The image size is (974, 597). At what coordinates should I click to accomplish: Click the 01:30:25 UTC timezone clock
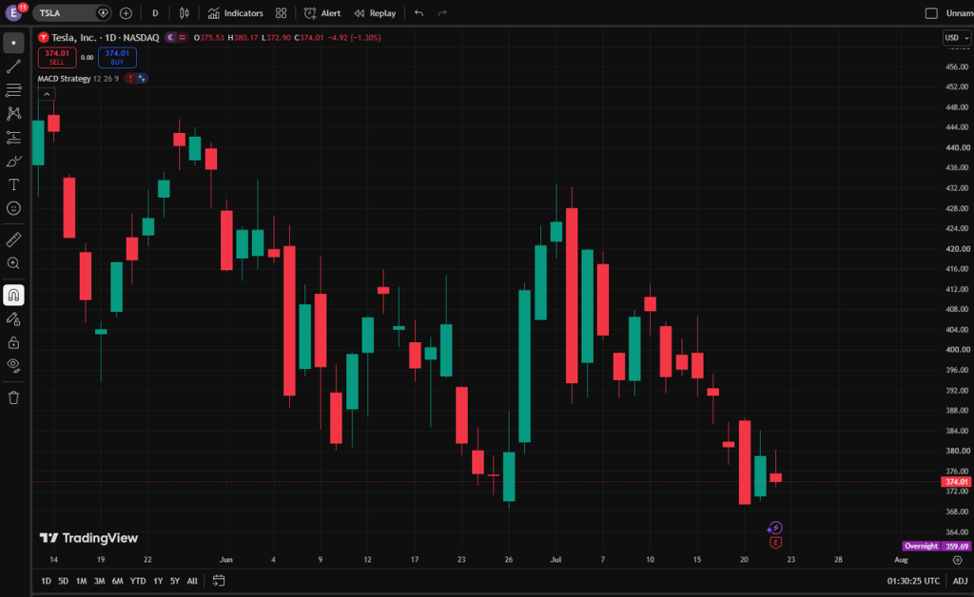coord(913,581)
